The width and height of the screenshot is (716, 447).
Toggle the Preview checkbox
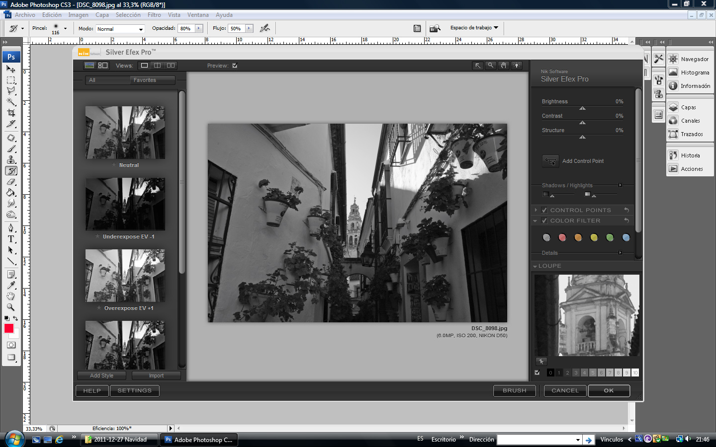click(x=235, y=66)
